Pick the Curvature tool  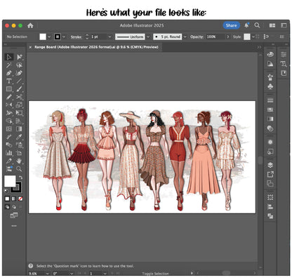coord(19,73)
